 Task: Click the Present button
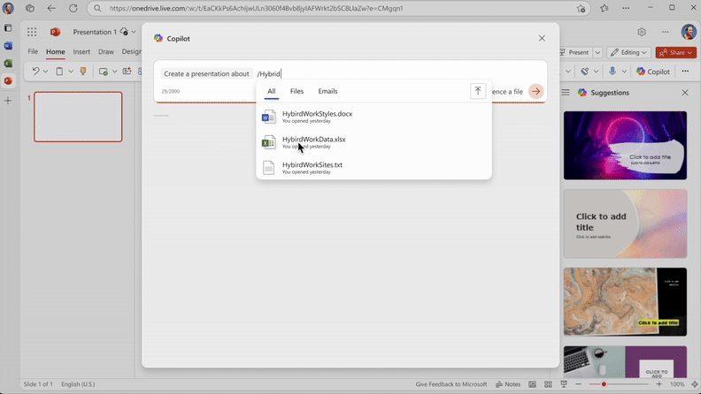574,52
